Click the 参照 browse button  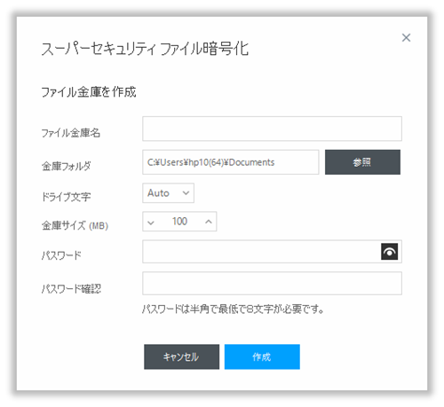(362, 162)
